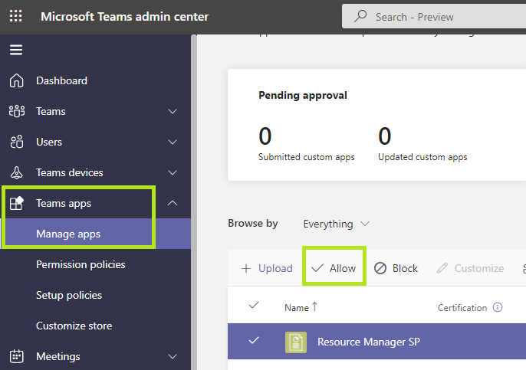Open Permission policies page
This screenshot has height=370, width=526.
pos(81,264)
